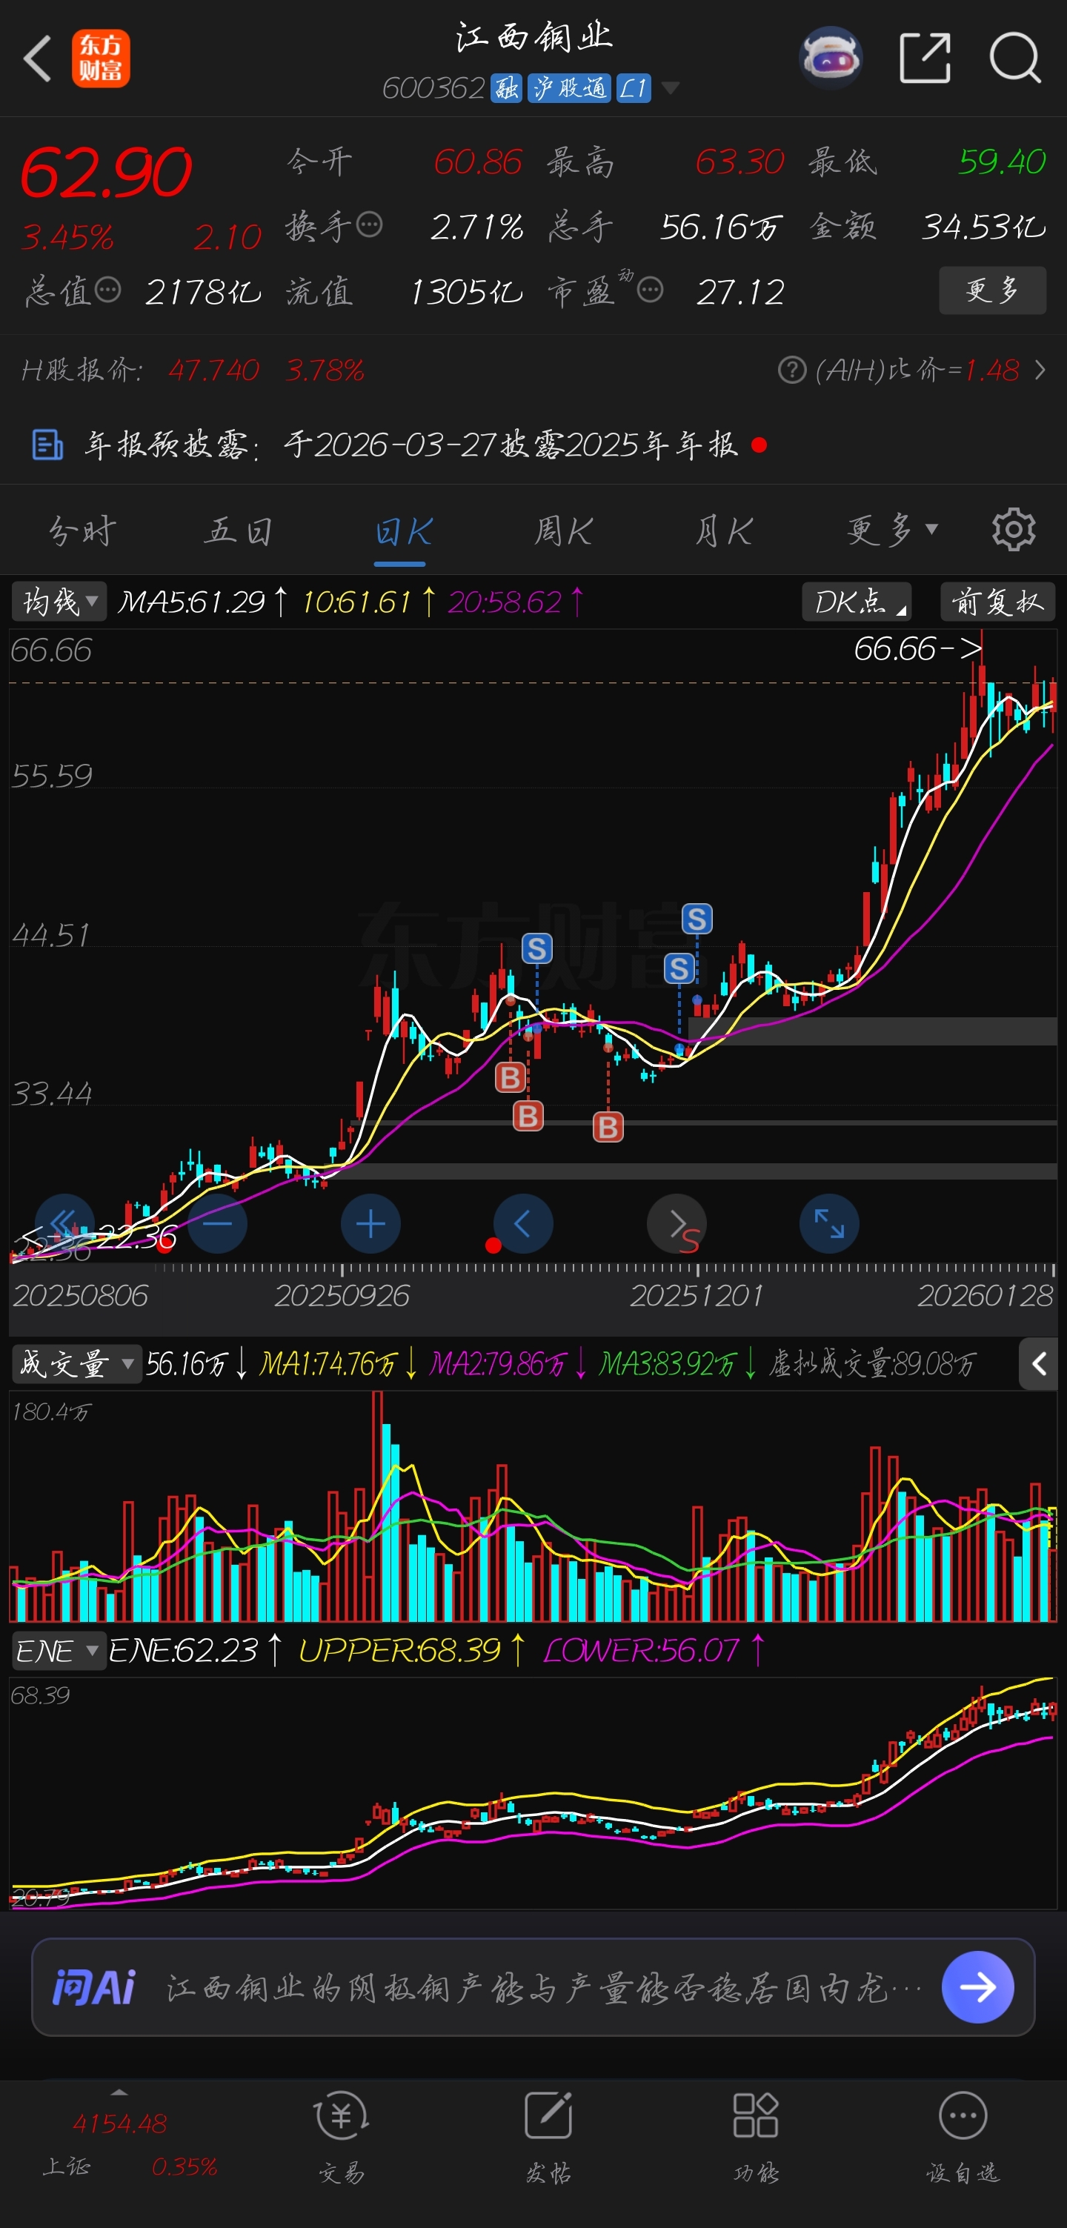This screenshot has height=2228, width=1067.
Task: Open the 总值 info tooltip icon
Action: tap(107, 290)
